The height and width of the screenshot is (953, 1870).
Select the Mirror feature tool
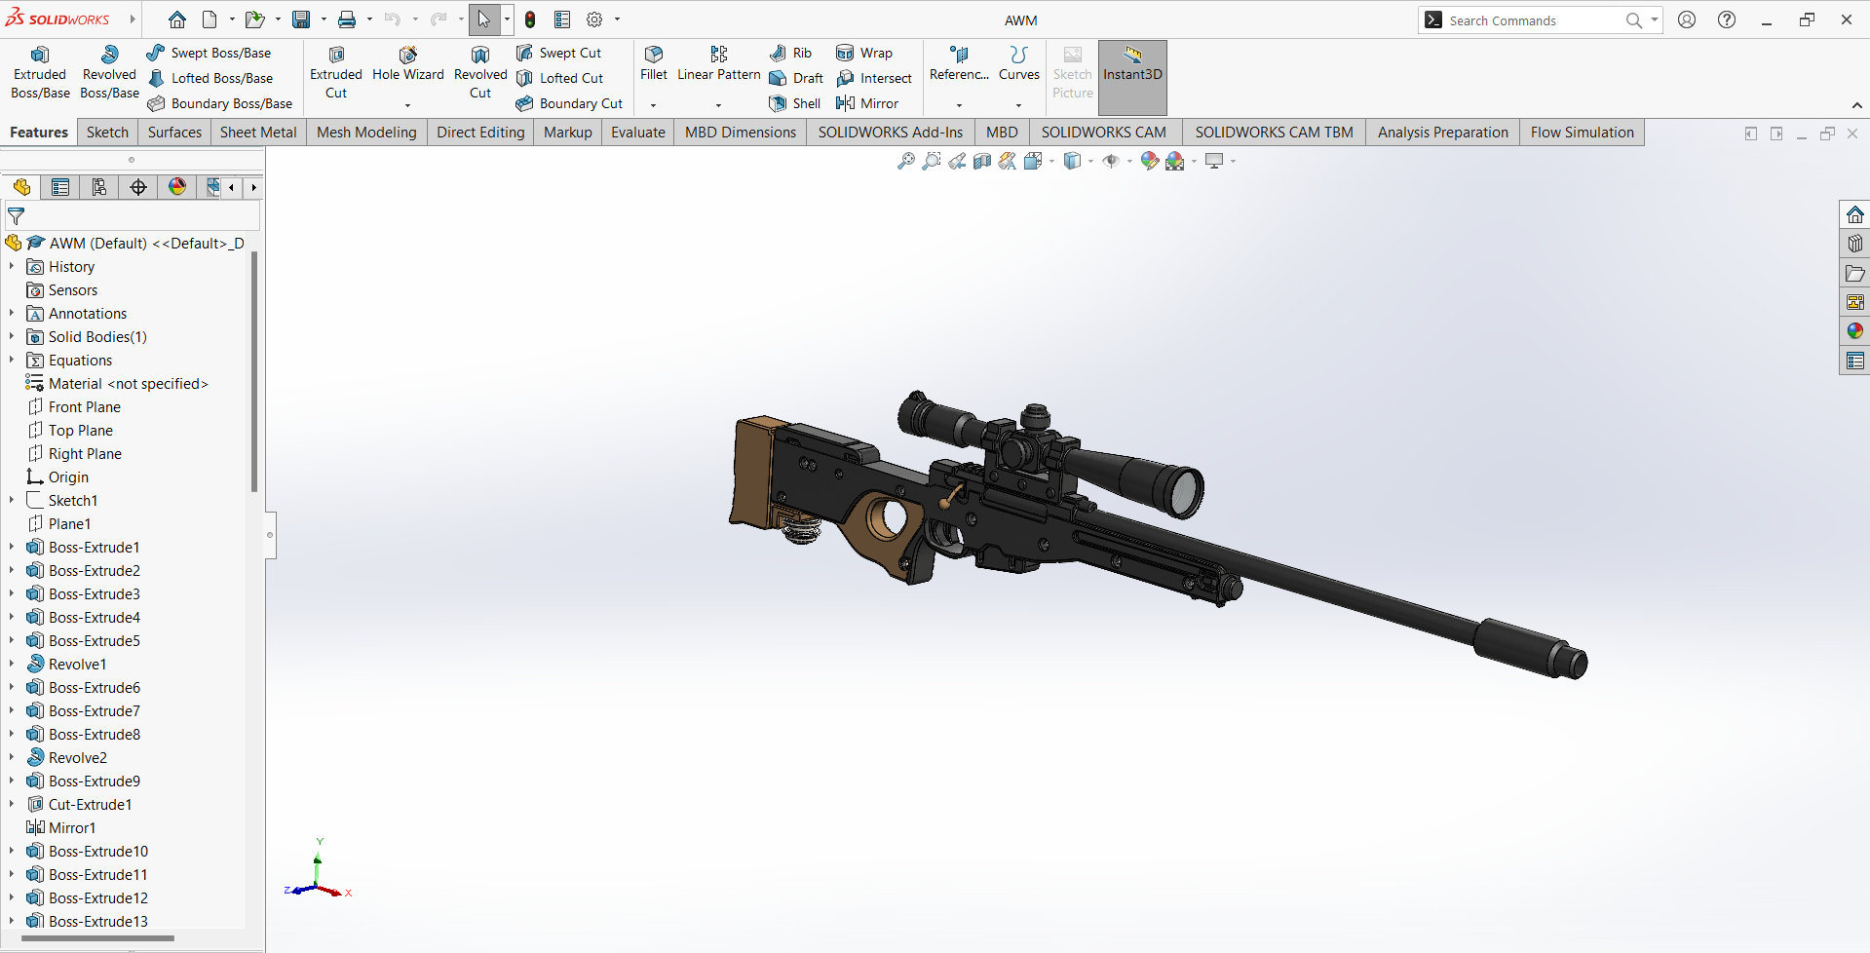coord(867,103)
